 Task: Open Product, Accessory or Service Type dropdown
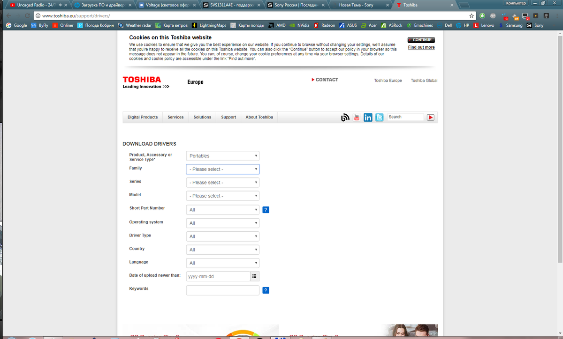pos(223,156)
